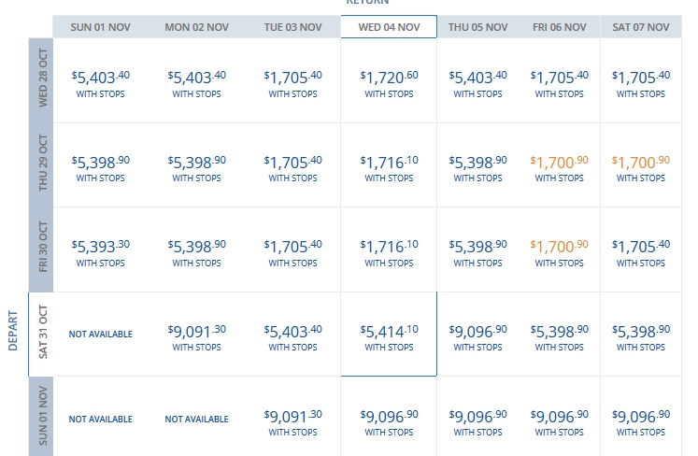Click $9,091.30 fare departing Sun 01 Nov
Screen dimensions: 698x456
[292, 420]
